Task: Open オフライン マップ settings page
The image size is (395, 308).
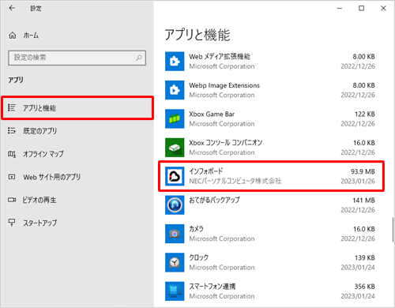Action: pyautogui.click(x=43, y=154)
